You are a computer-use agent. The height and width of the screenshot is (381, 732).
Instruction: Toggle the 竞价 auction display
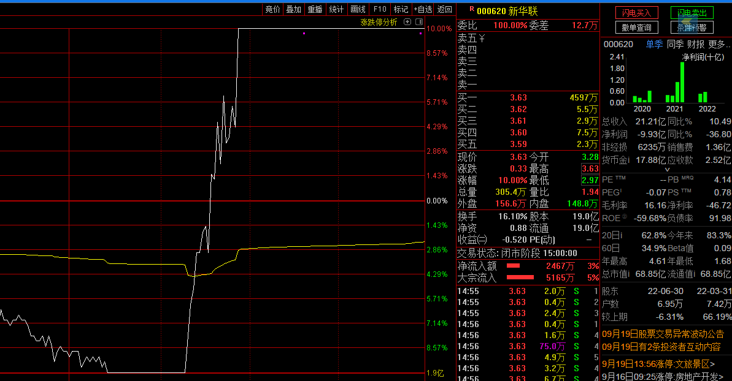pyautogui.click(x=272, y=9)
